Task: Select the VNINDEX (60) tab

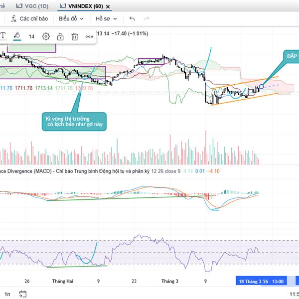Action: click(x=81, y=6)
